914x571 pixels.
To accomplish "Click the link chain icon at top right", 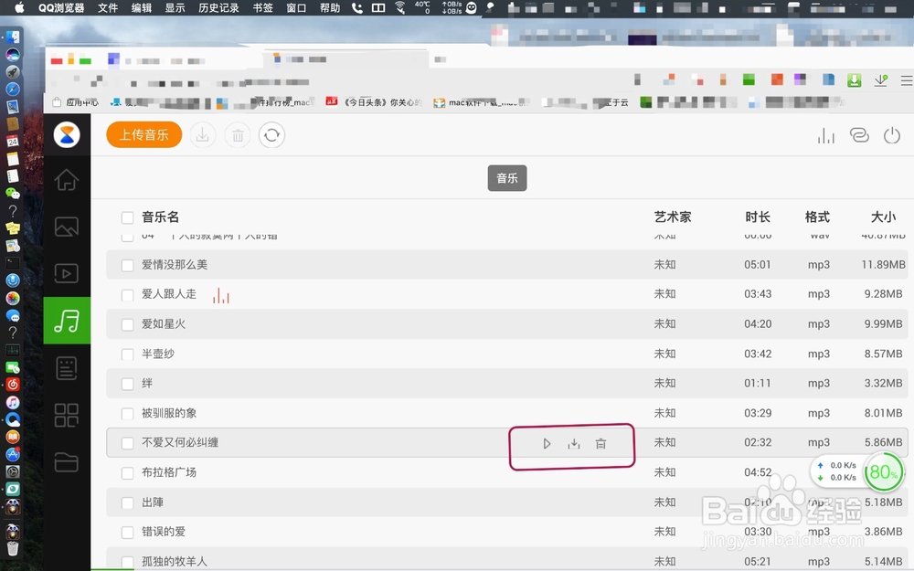I will [859, 136].
